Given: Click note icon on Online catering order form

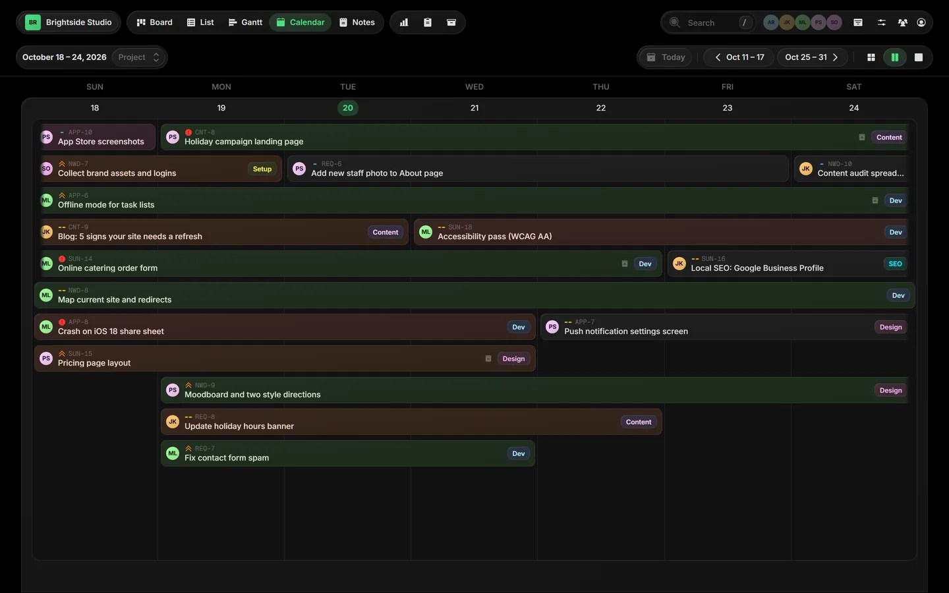Looking at the screenshot, I should tap(625, 264).
